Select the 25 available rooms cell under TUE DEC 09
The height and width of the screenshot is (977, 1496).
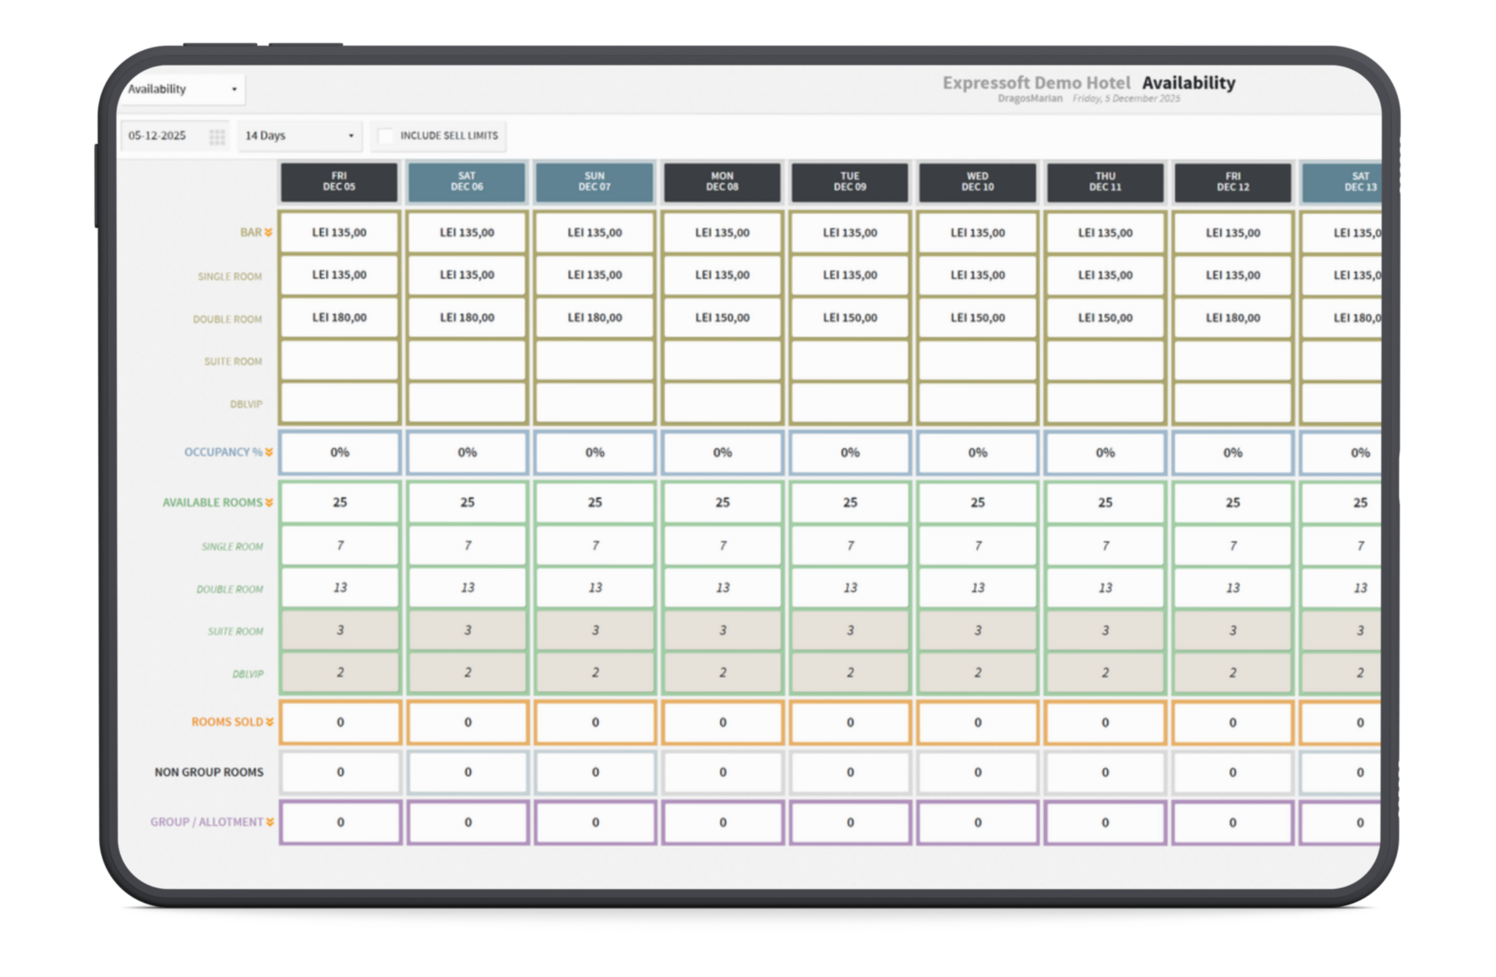point(849,503)
